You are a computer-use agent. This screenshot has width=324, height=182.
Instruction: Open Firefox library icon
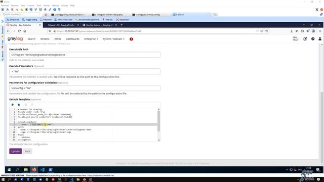tap(297, 31)
